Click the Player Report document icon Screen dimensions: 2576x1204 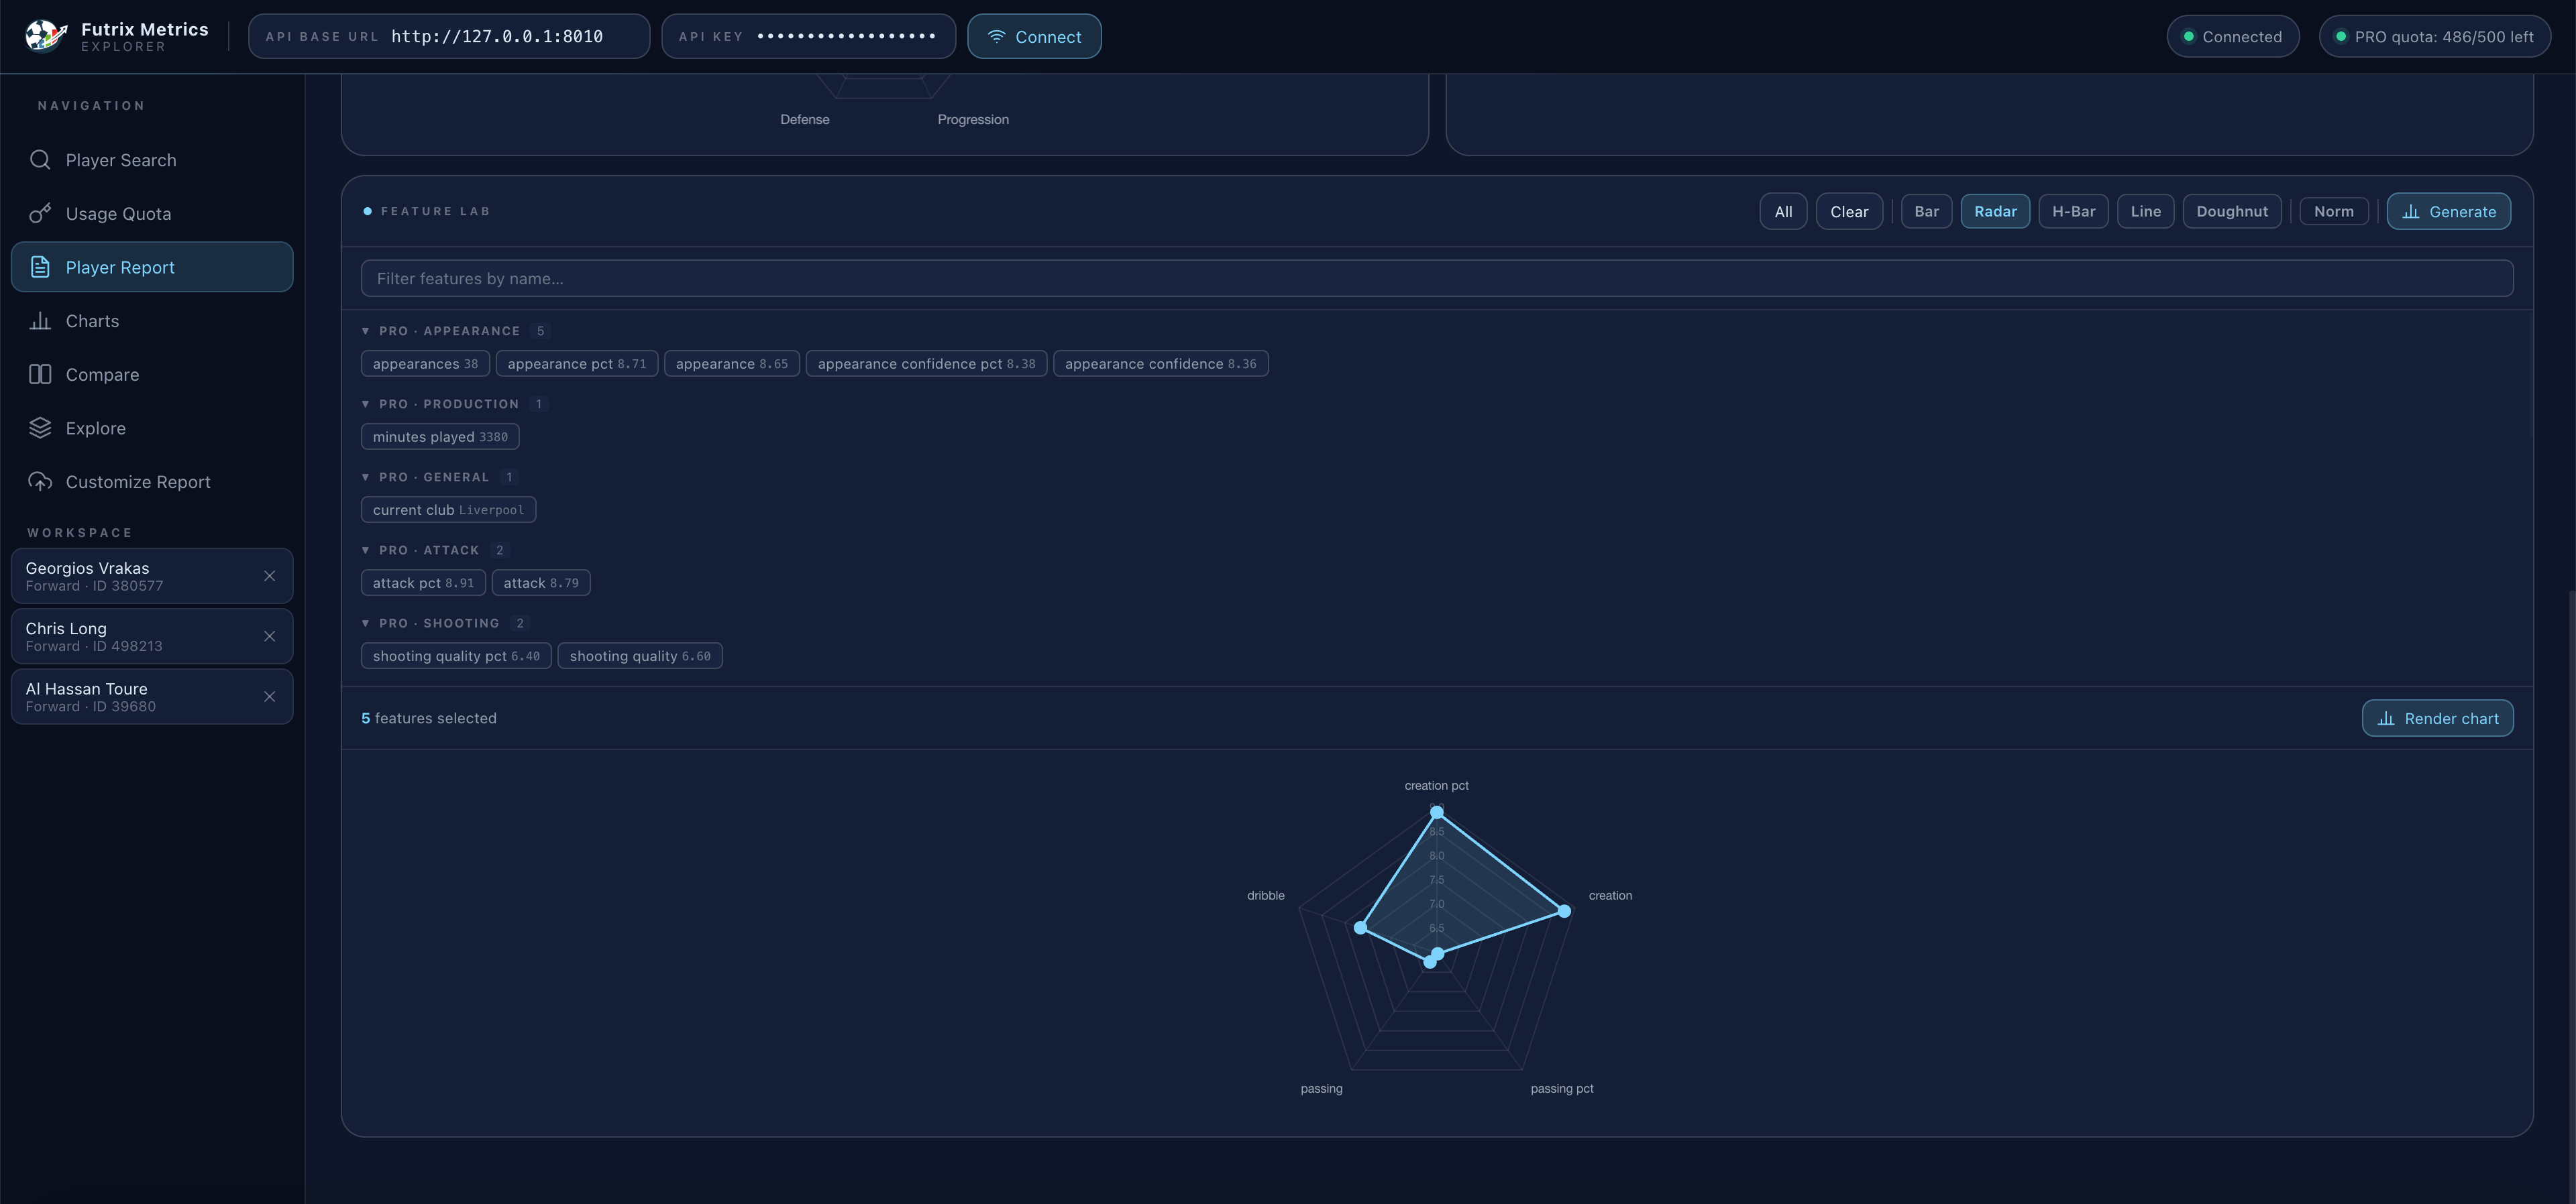pyautogui.click(x=40, y=267)
